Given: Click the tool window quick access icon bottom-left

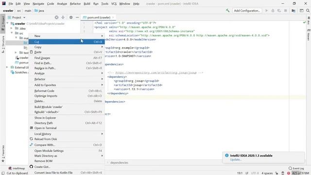Looking at the screenshot, I should [x=3, y=173].
